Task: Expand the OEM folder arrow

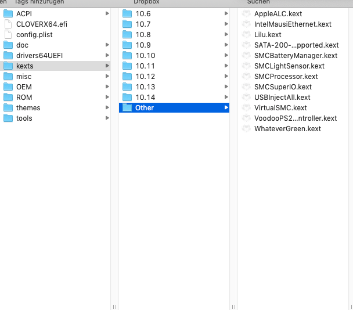Action: (107, 86)
